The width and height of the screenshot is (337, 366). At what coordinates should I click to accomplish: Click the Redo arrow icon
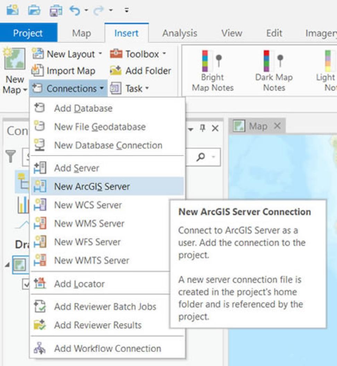coord(98,10)
